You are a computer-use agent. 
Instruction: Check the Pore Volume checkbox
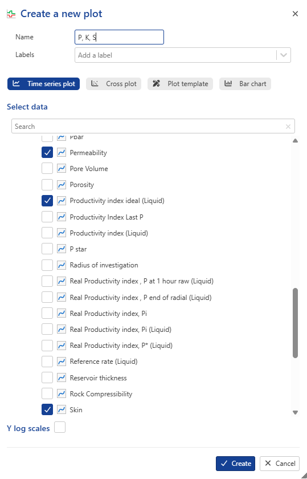pos(47,168)
